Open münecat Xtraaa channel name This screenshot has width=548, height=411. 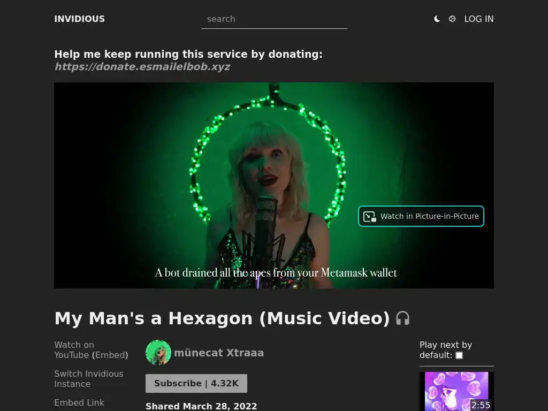pyautogui.click(x=219, y=353)
